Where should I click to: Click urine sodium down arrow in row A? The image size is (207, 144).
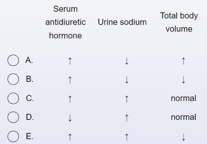click(127, 61)
